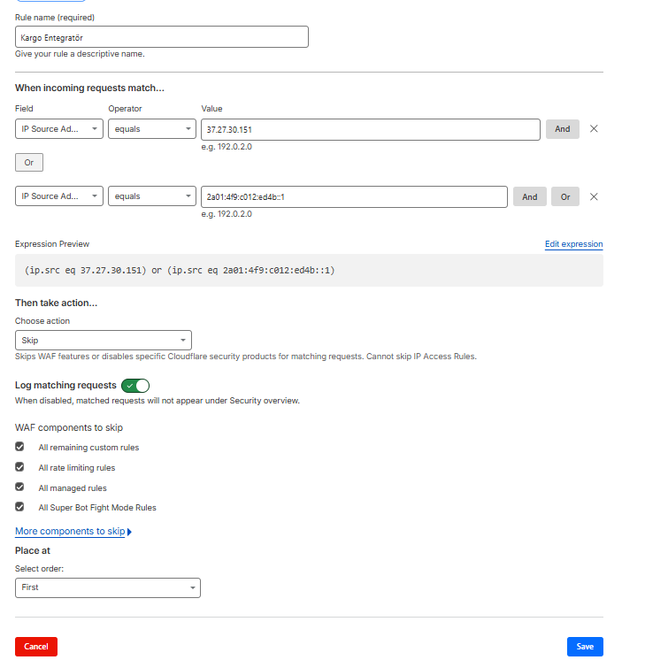The image size is (645, 660).
Task: Uncheck All rate limiting rules
Action: [19, 467]
